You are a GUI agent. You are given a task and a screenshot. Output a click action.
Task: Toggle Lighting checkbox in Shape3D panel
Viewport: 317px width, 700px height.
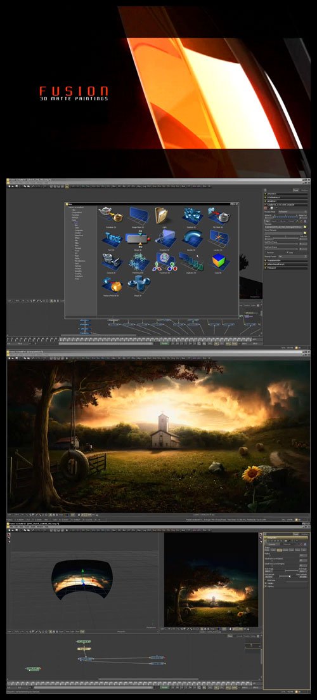(x=266, y=586)
